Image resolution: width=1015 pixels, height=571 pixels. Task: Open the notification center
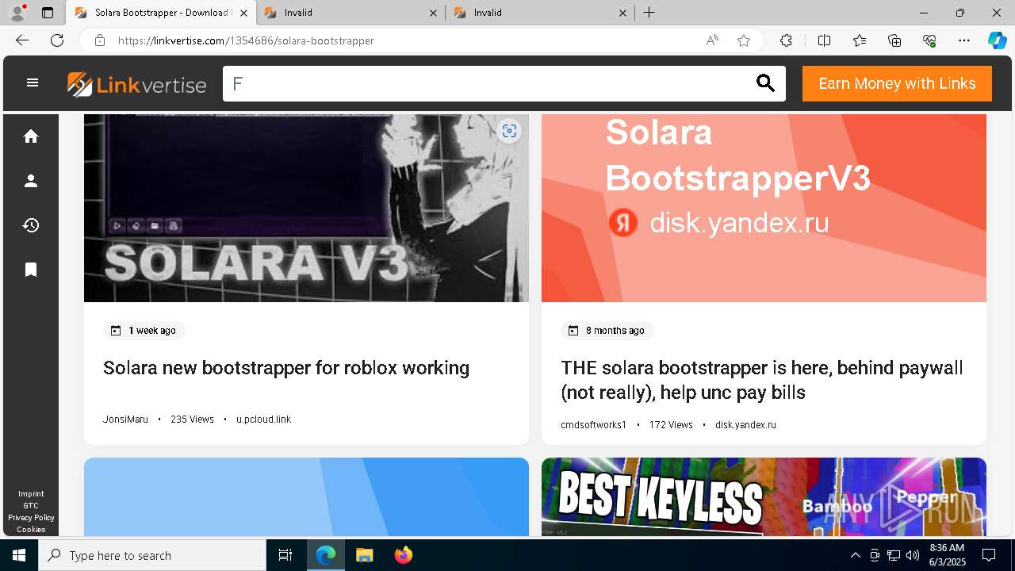[x=989, y=555]
